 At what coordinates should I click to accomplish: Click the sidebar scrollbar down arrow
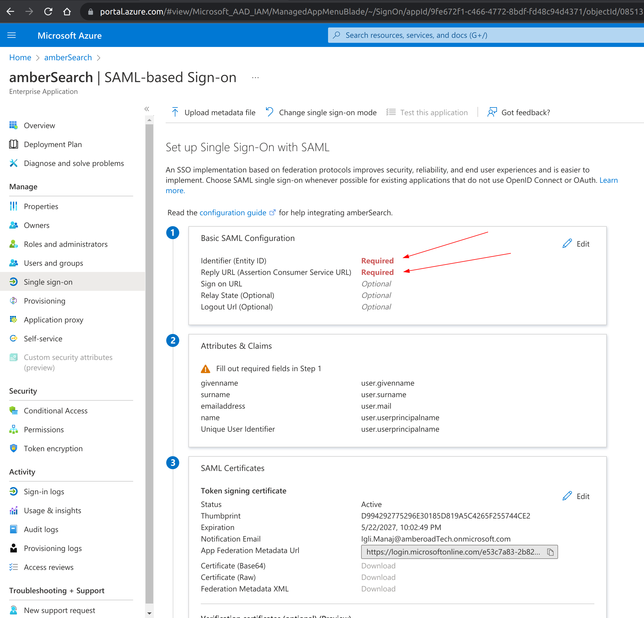click(x=149, y=613)
